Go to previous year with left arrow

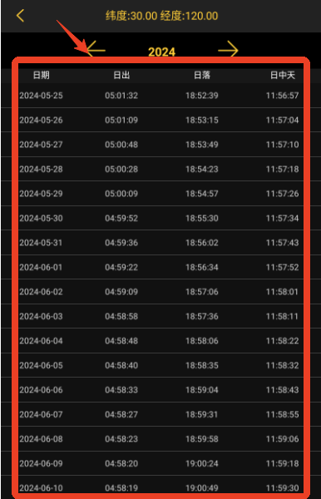click(x=96, y=50)
